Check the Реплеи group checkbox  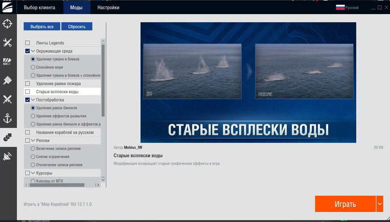28,140
